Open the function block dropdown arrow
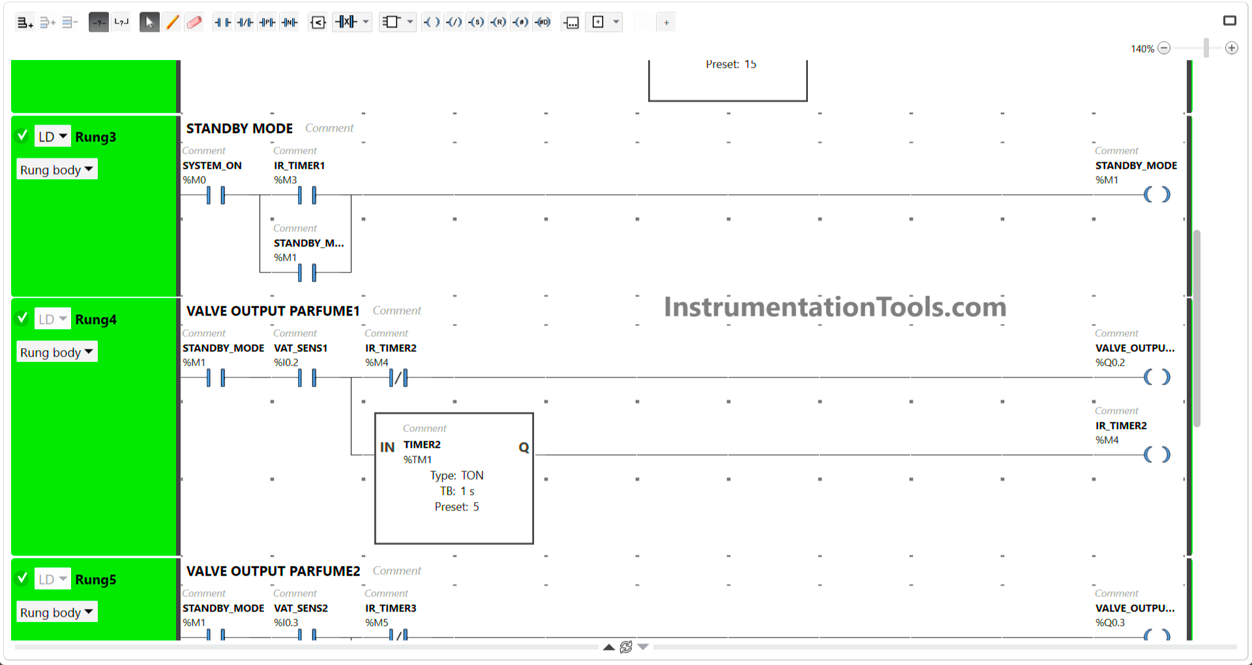The height and width of the screenshot is (665, 1252). pyautogui.click(x=410, y=23)
